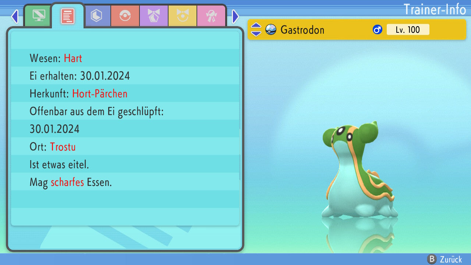The height and width of the screenshot is (265, 471).
Task: Open the blue hexagon stats tab
Action: (x=96, y=16)
